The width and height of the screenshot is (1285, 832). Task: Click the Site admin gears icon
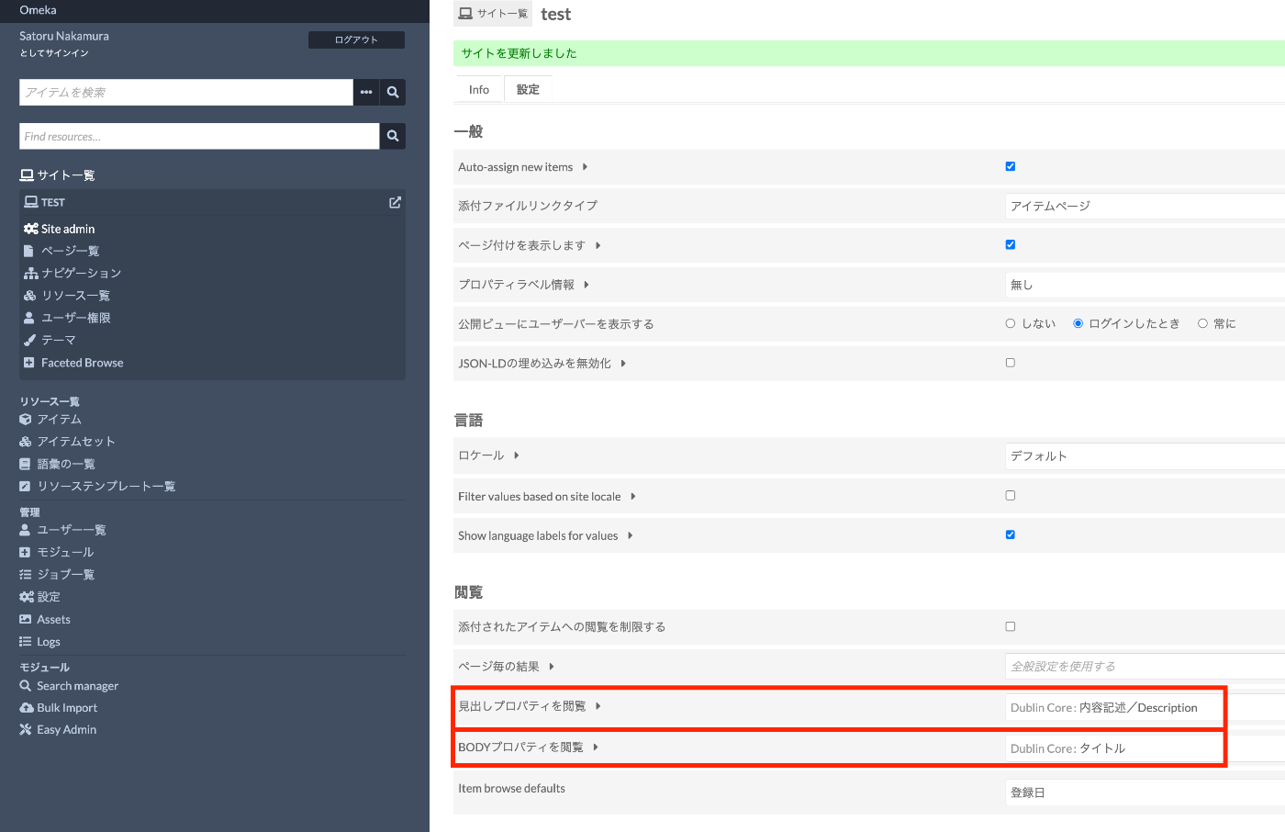(30, 229)
